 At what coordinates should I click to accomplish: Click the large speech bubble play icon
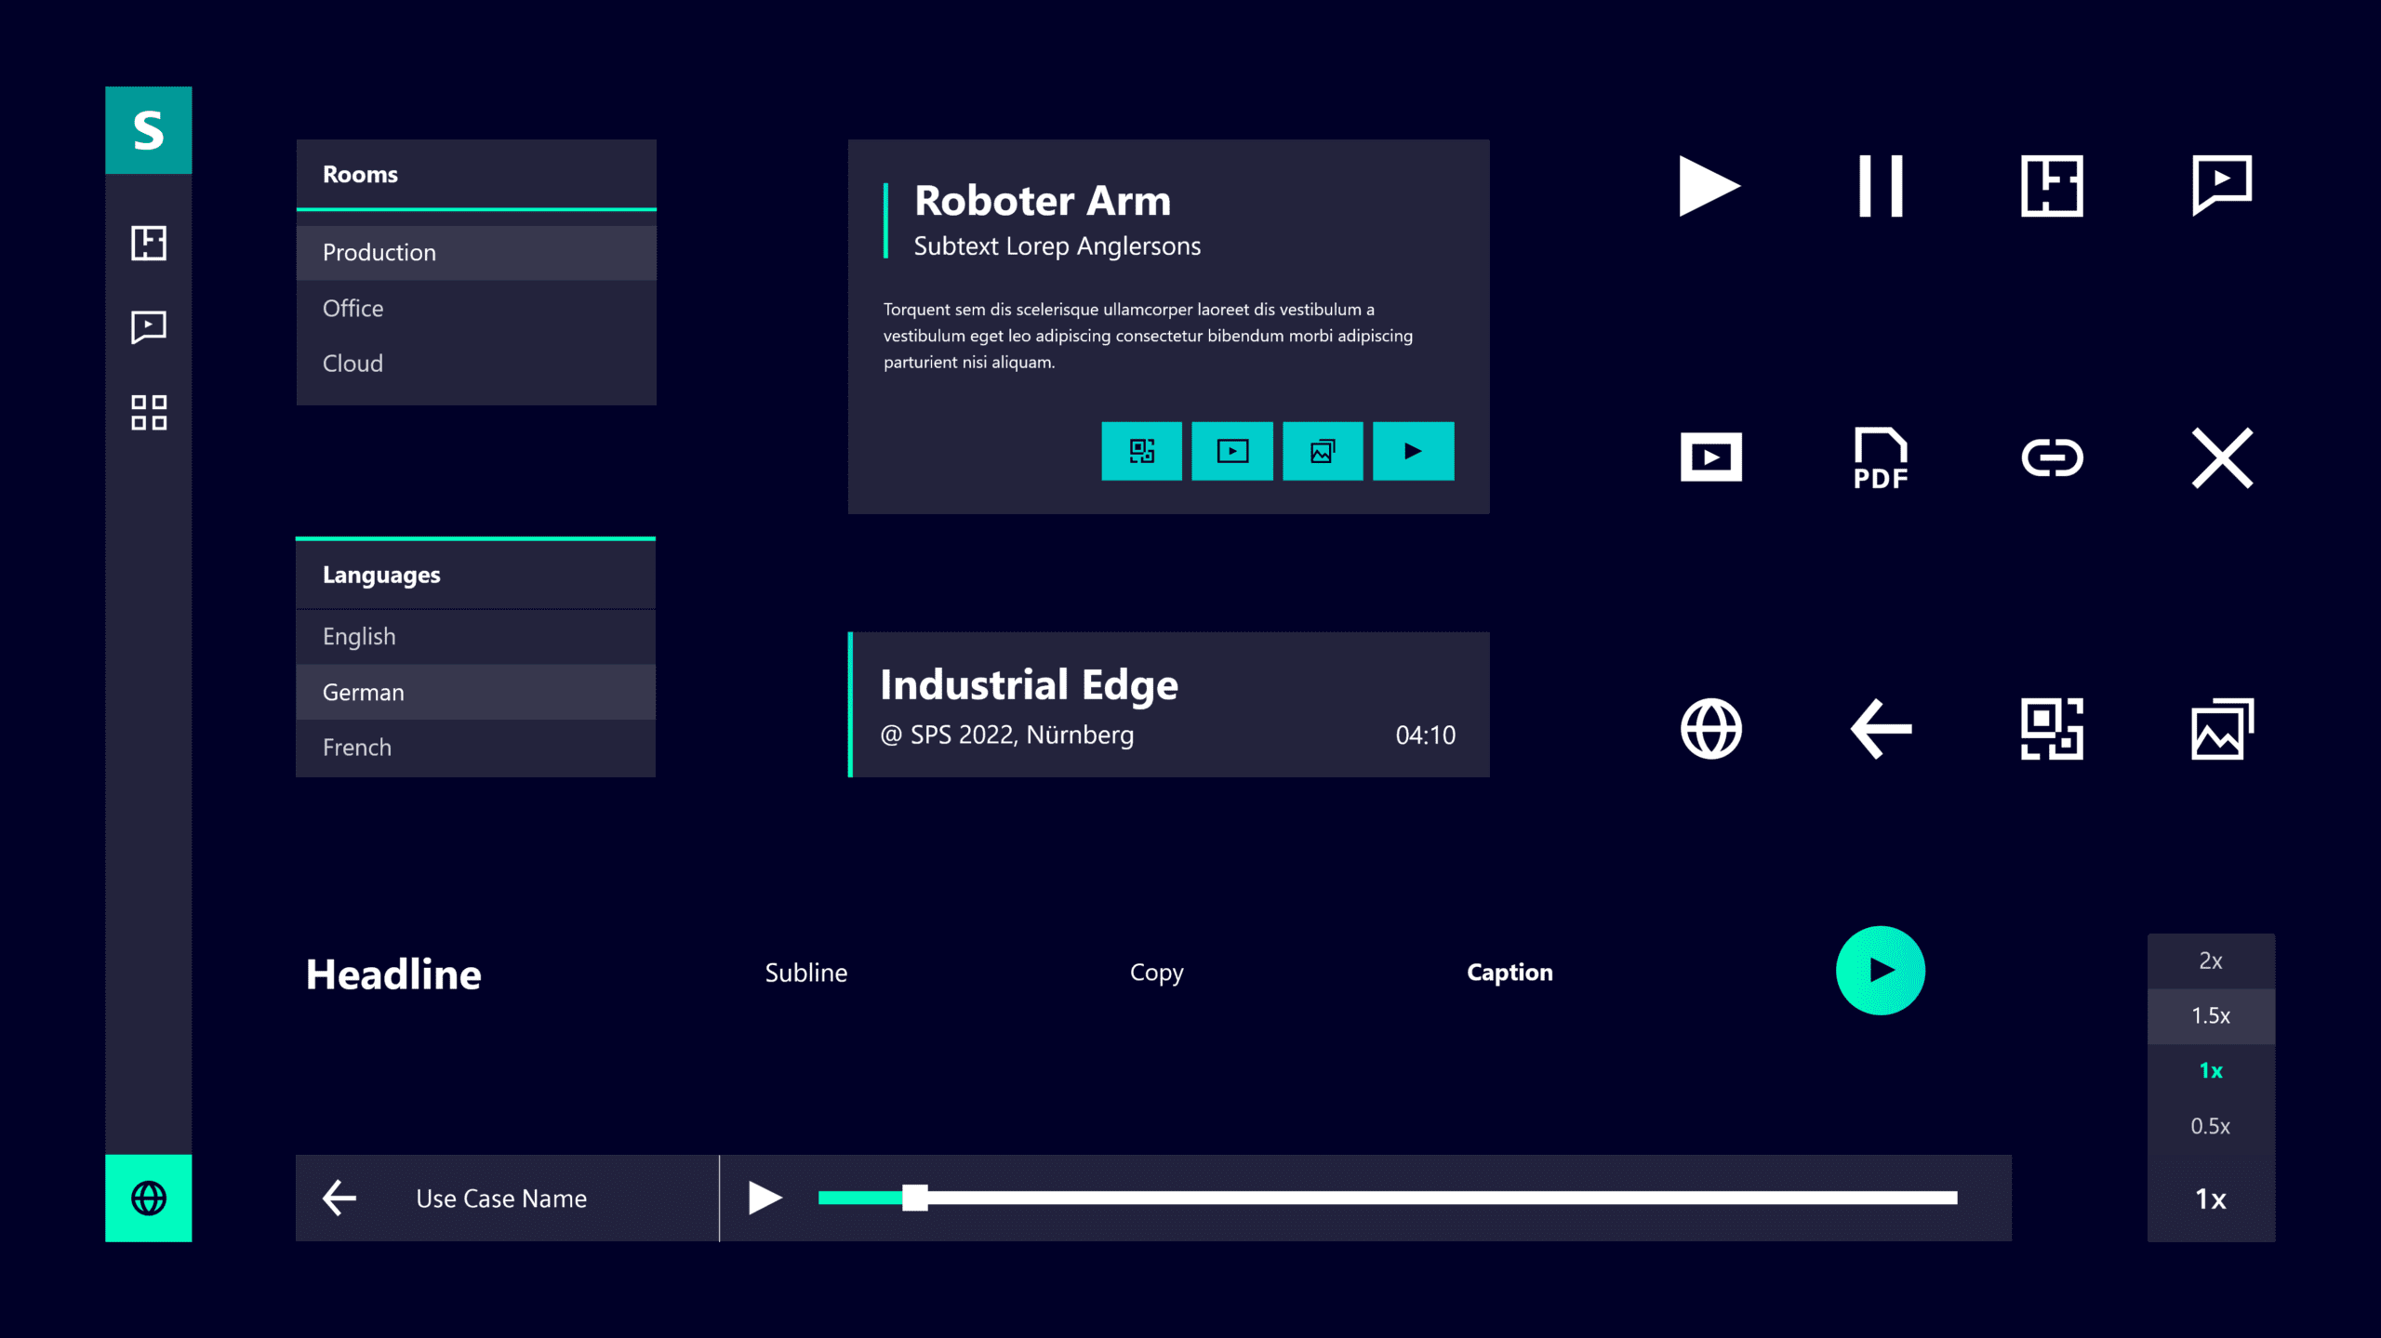tap(2222, 185)
